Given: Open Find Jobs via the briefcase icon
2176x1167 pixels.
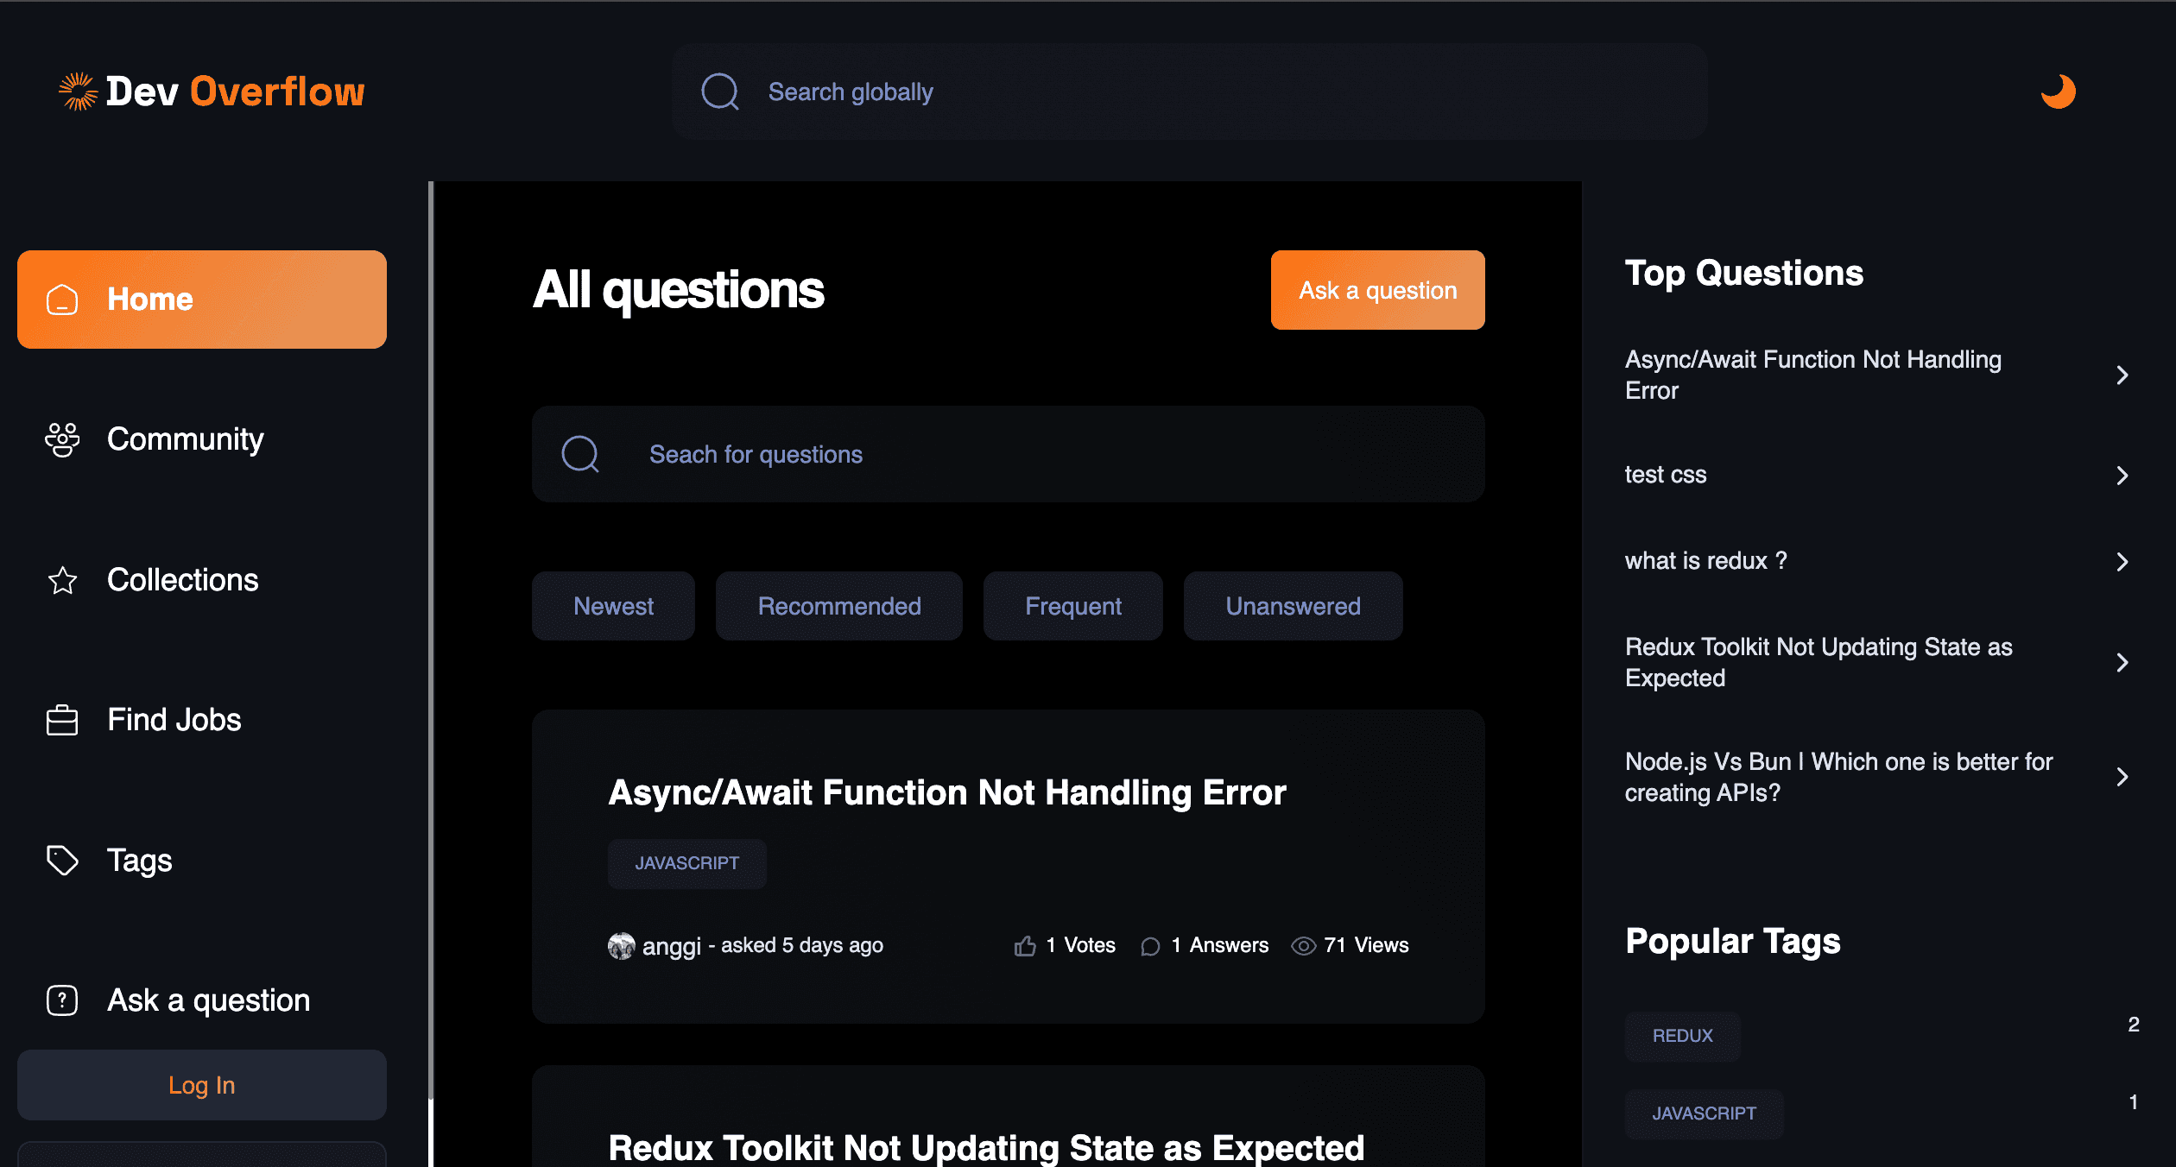Looking at the screenshot, I should (62, 720).
